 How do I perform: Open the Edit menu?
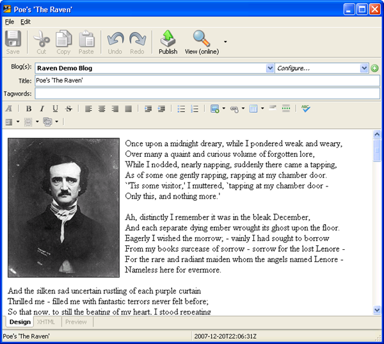click(x=26, y=22)
